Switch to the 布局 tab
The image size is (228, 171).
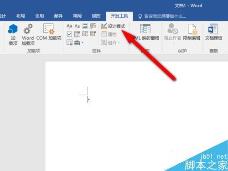coord(21,16)
